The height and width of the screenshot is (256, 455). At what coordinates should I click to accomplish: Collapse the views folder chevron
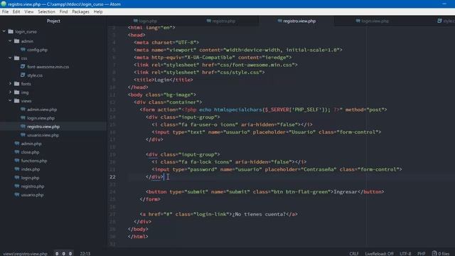(x=10, y=101)
